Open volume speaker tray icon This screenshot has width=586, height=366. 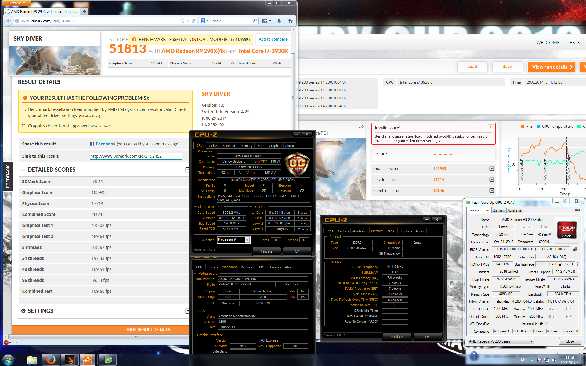tap(554, 360)
